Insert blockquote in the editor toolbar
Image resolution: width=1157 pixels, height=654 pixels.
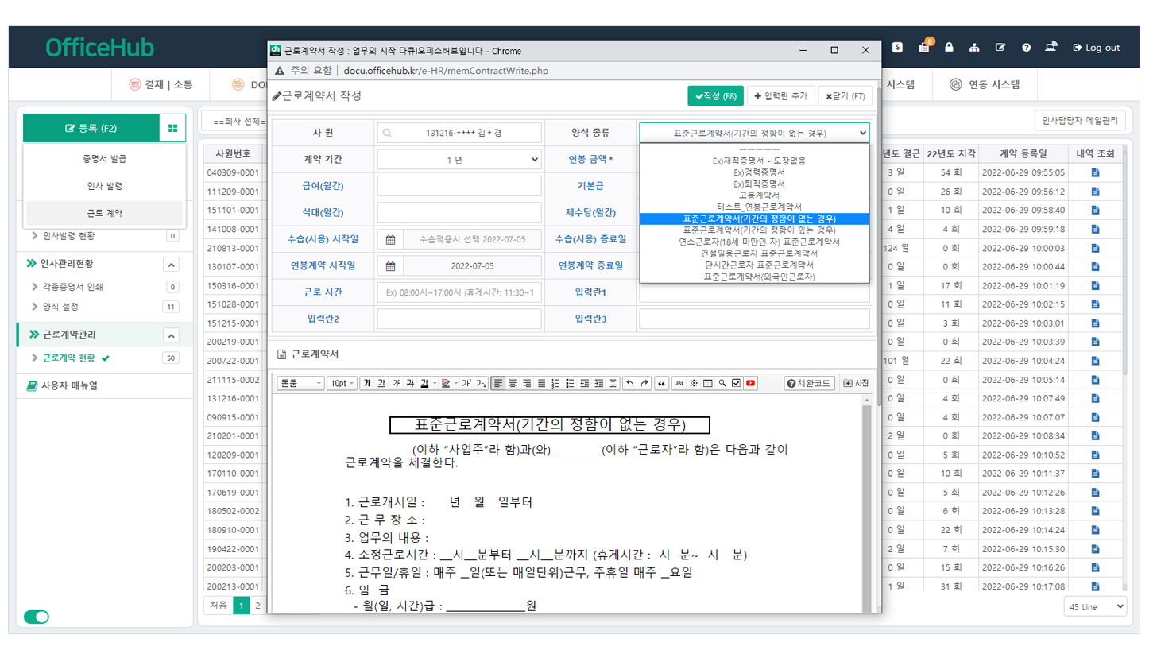(x=661, y=383)
